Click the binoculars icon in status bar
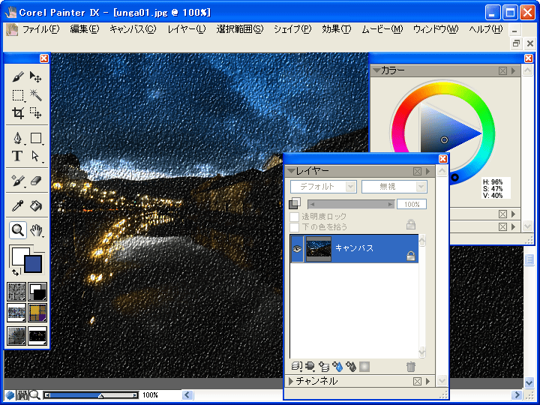This screenshot has width=540, height=405. pos(22,395)
